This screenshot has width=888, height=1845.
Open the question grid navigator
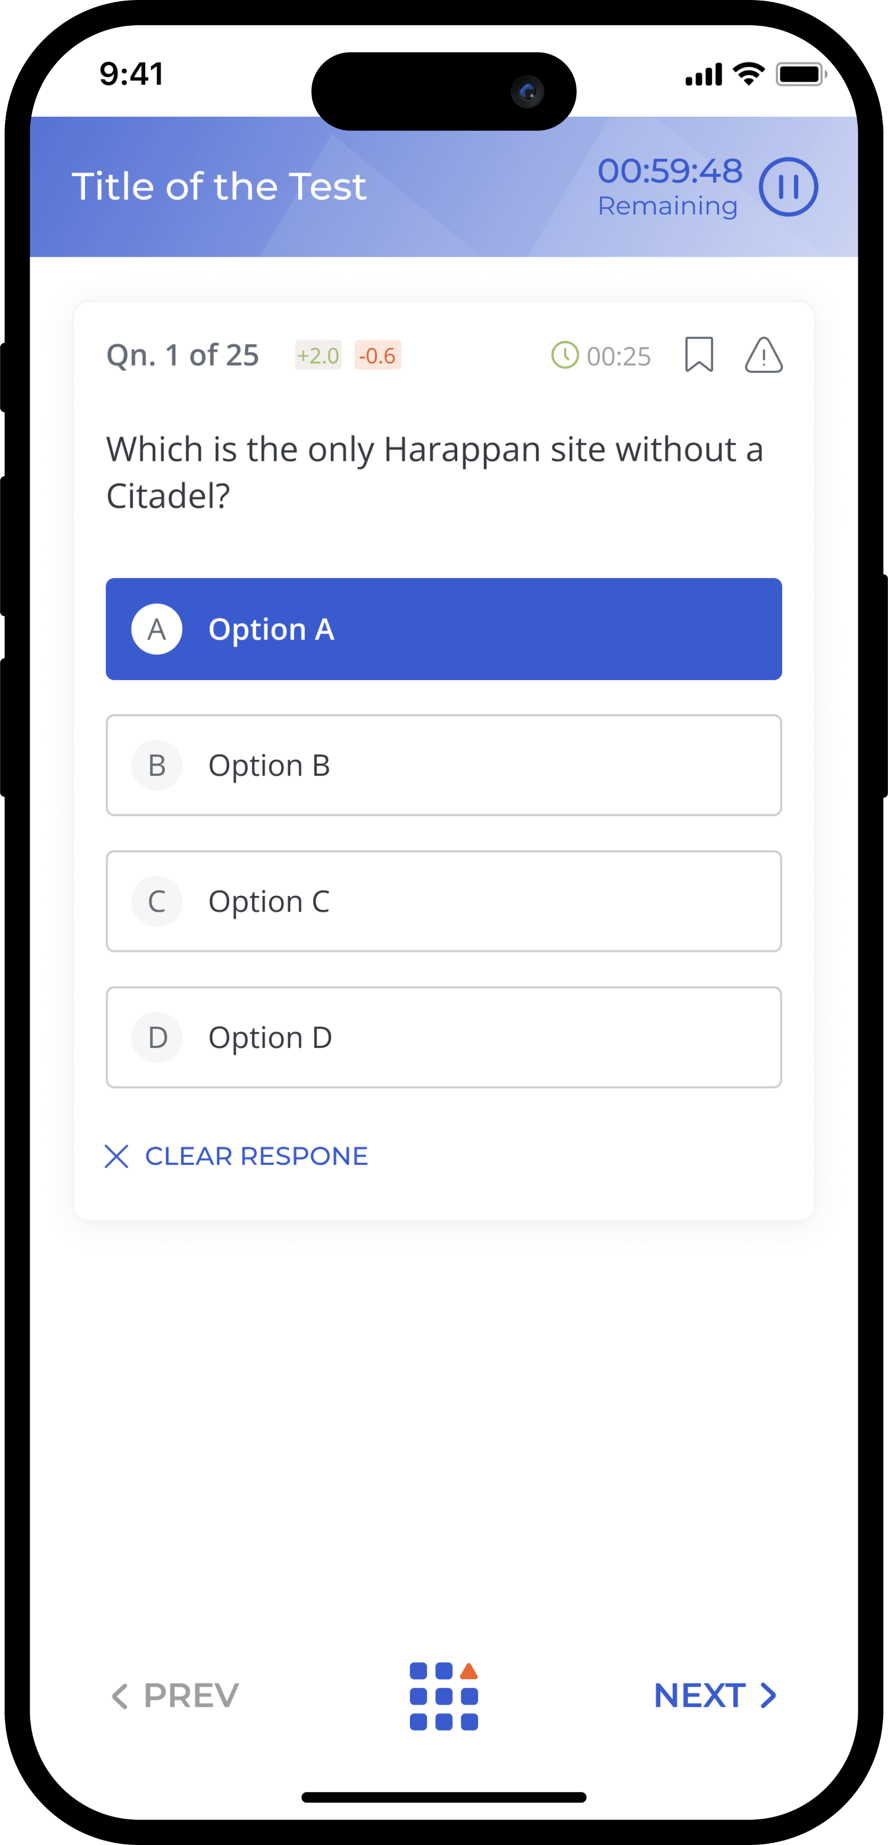pyautogui.click(x=444, y=1696)
